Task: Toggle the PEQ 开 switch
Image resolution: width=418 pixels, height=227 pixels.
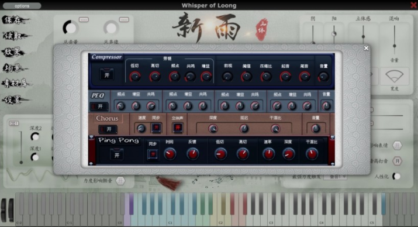Action: [x=99, y=106]
